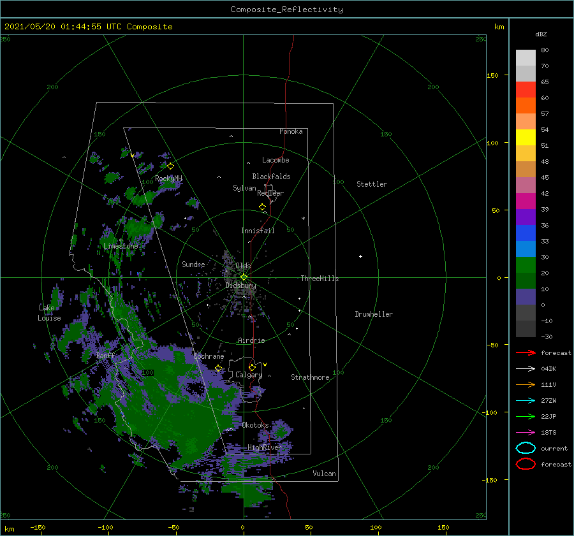Click the red forecast arrow in legend
This screenshot has height=536, width=574.
[526, 352]
